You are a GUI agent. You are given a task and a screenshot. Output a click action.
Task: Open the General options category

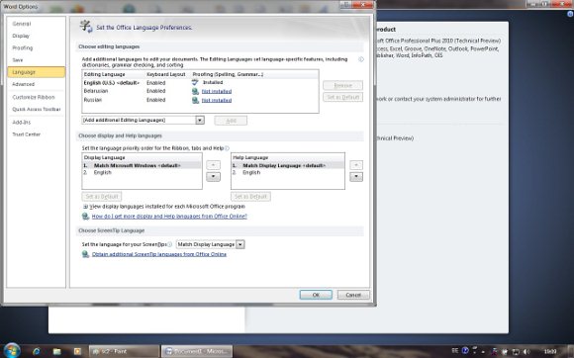pyautogui.click(x=36, y=24)
